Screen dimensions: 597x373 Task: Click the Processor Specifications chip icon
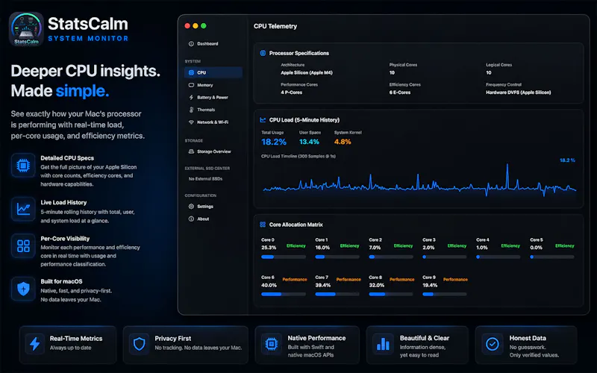tap(263, 53)
